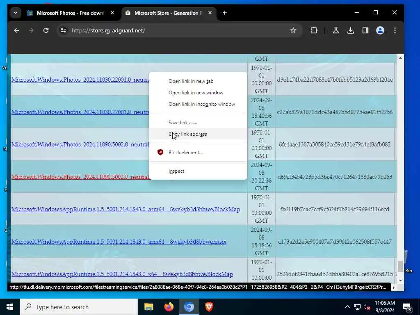
Task: Choose Block element... from context menu
Action: pyautogui.click(x=198, y=153)
